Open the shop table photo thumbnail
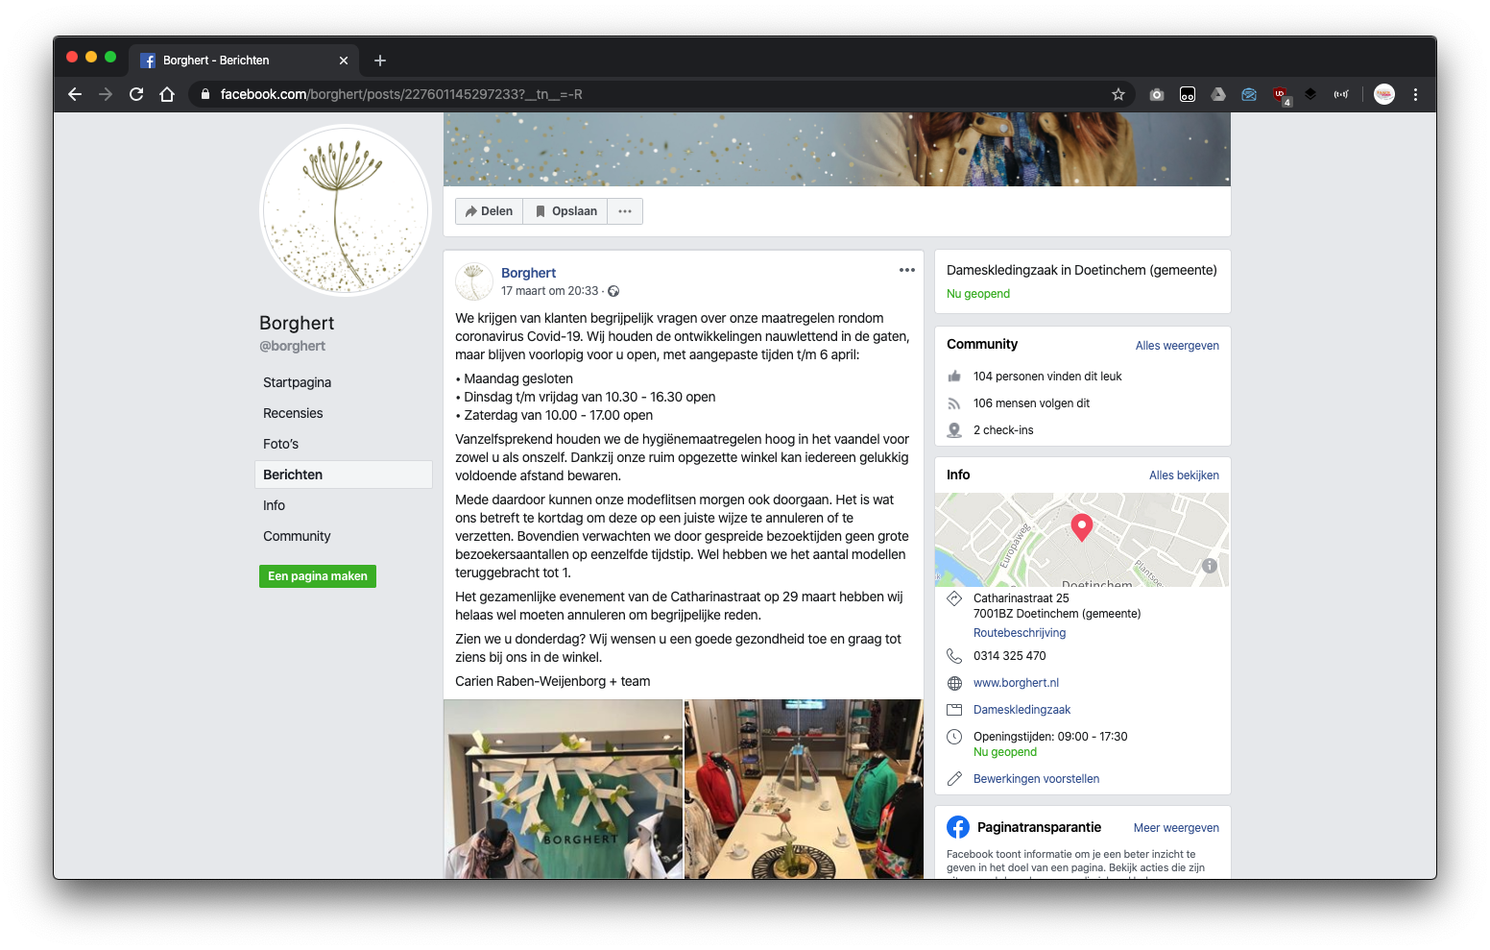Image resolution: width=1490 pixels, height=950 pixels. tap(804, 789)
